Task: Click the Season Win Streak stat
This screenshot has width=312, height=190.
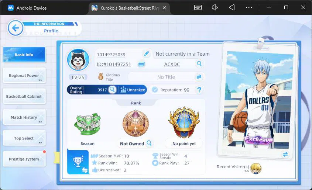Action: (169, 156)
